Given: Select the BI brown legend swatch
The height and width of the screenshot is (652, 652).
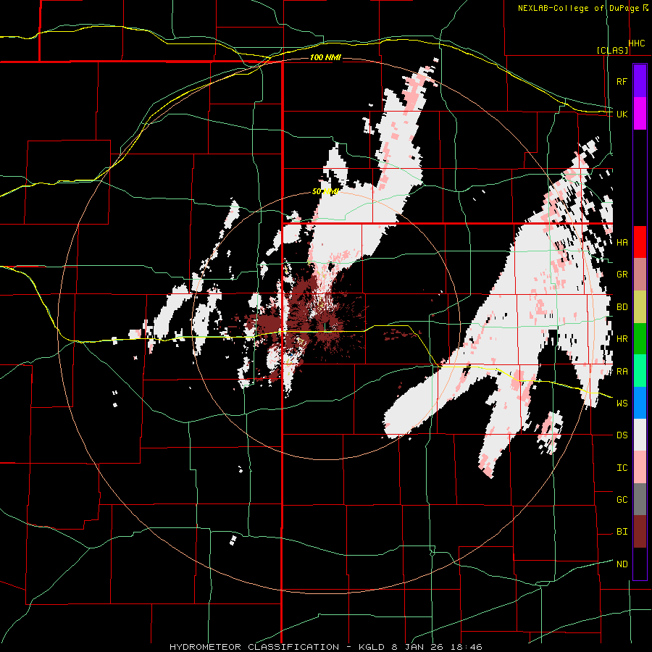Looking at the screenshot, I should pyautogui.click(x=640, y=532).
